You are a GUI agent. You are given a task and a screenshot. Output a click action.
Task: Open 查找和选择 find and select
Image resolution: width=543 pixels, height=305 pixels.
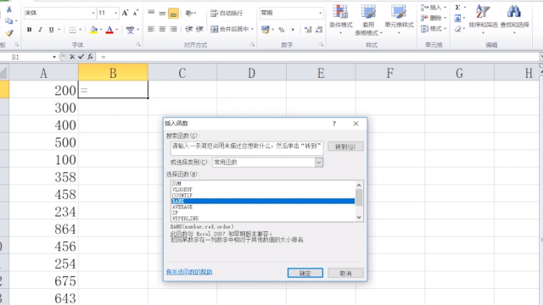tap(515, 19)
